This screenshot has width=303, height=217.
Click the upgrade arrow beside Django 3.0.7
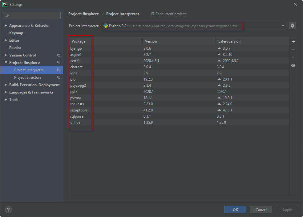click(219, 48)
